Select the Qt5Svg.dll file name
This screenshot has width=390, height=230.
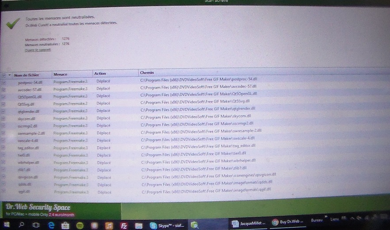[26, 104]
